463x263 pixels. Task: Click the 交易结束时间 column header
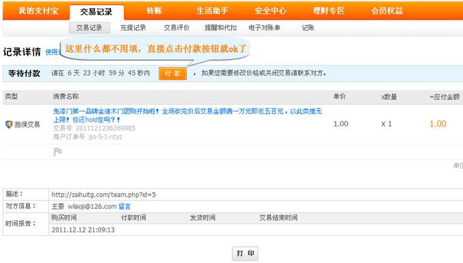(278, 217)
